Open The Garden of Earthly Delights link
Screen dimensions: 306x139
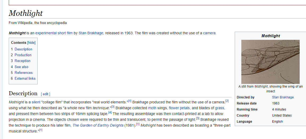tap(98, 125)
